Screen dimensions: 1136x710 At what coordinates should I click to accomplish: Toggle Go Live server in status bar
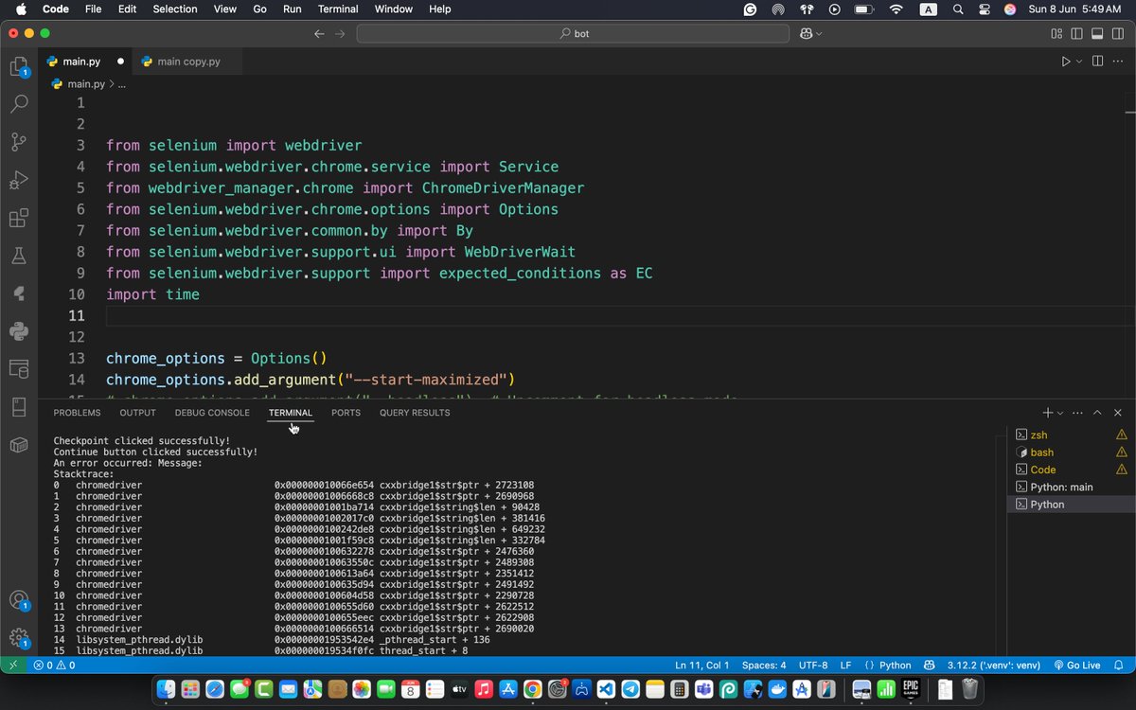coord(1076,666)
